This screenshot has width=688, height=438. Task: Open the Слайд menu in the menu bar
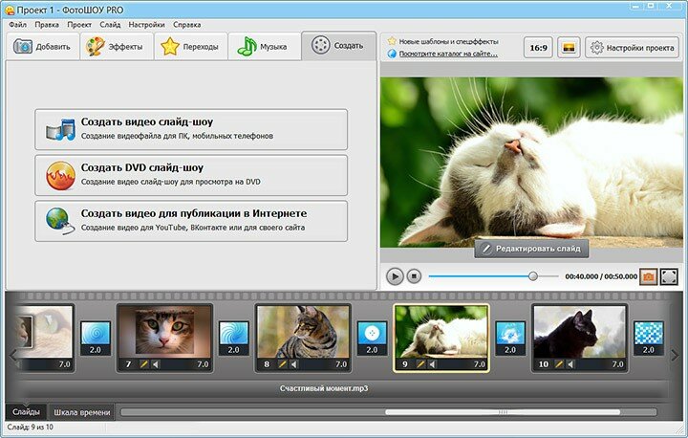tap(109, 23)
